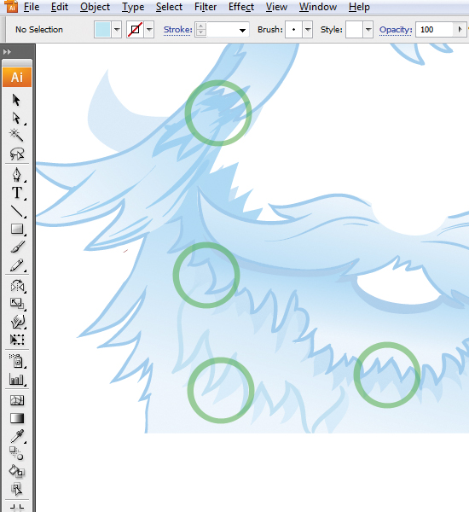Select the Mesh tool

coord(17,400)
